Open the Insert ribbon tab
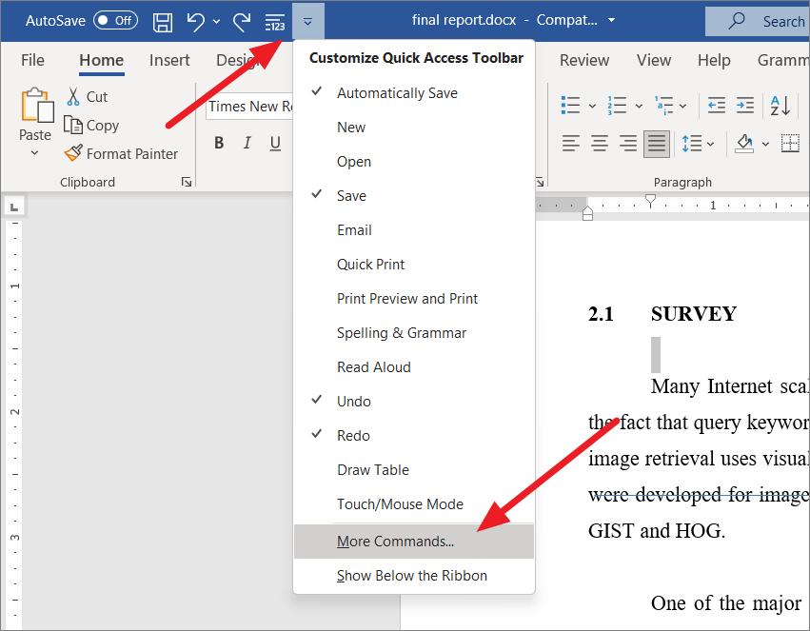 (x=169, y=60)
